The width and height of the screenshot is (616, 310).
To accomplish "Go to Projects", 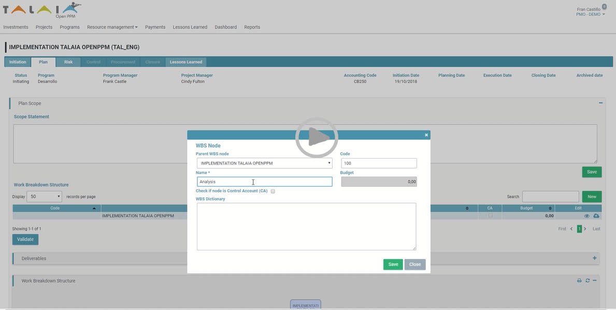I will click(44, 27).
